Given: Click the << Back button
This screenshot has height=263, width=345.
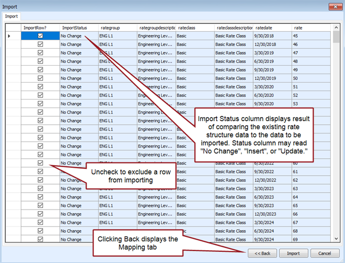Looking at the screenshot, I should 262,253.
